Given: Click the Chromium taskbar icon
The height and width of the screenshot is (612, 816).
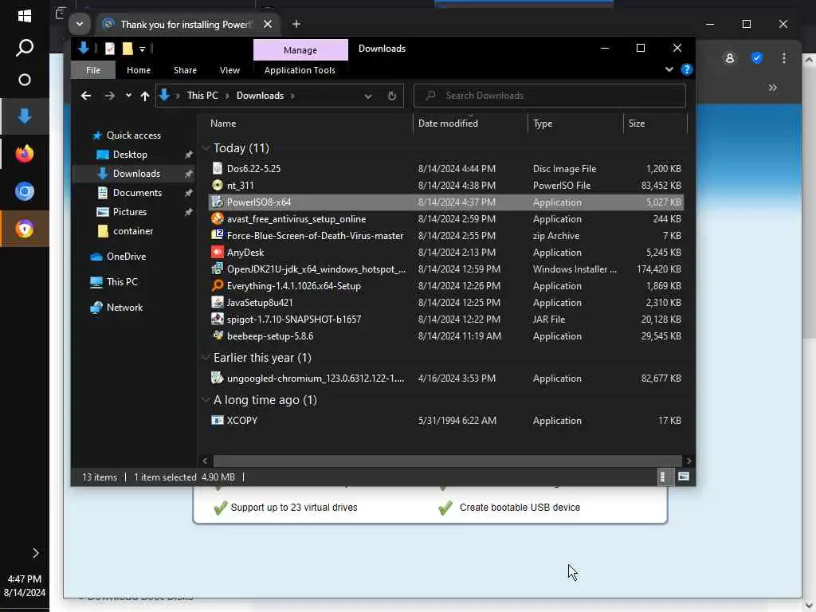Looking at the screenshot, I should [x=25, y=191].
